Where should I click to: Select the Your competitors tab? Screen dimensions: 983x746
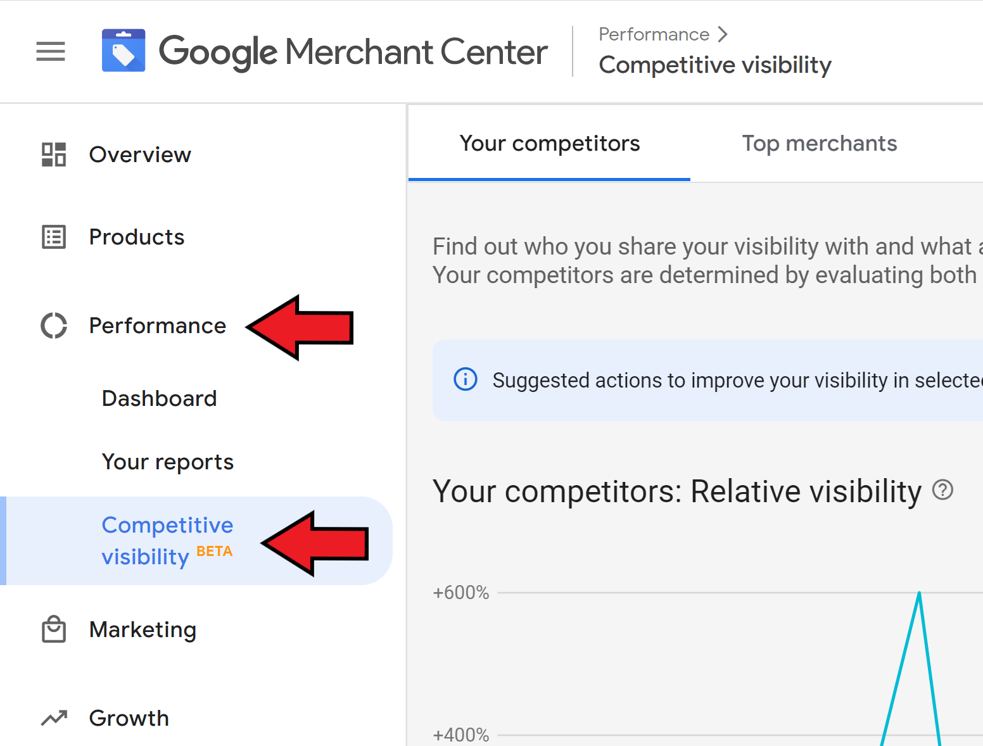[x=550, y=143]
